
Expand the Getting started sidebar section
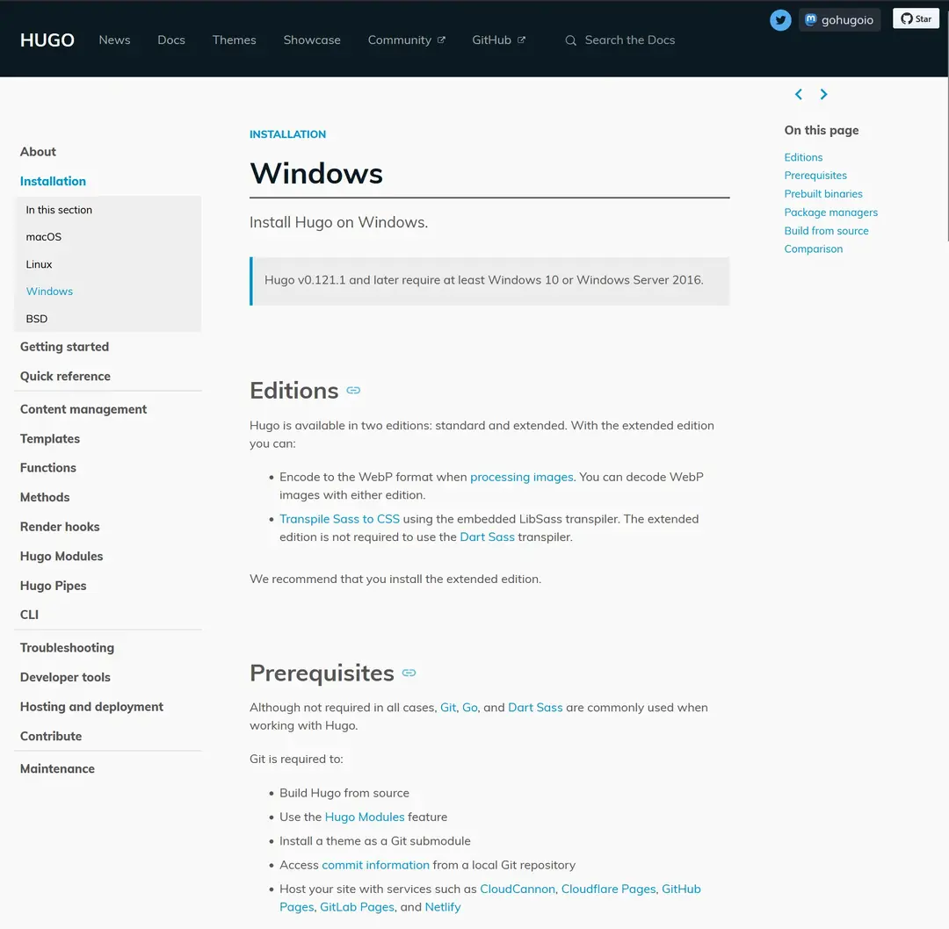64,347
